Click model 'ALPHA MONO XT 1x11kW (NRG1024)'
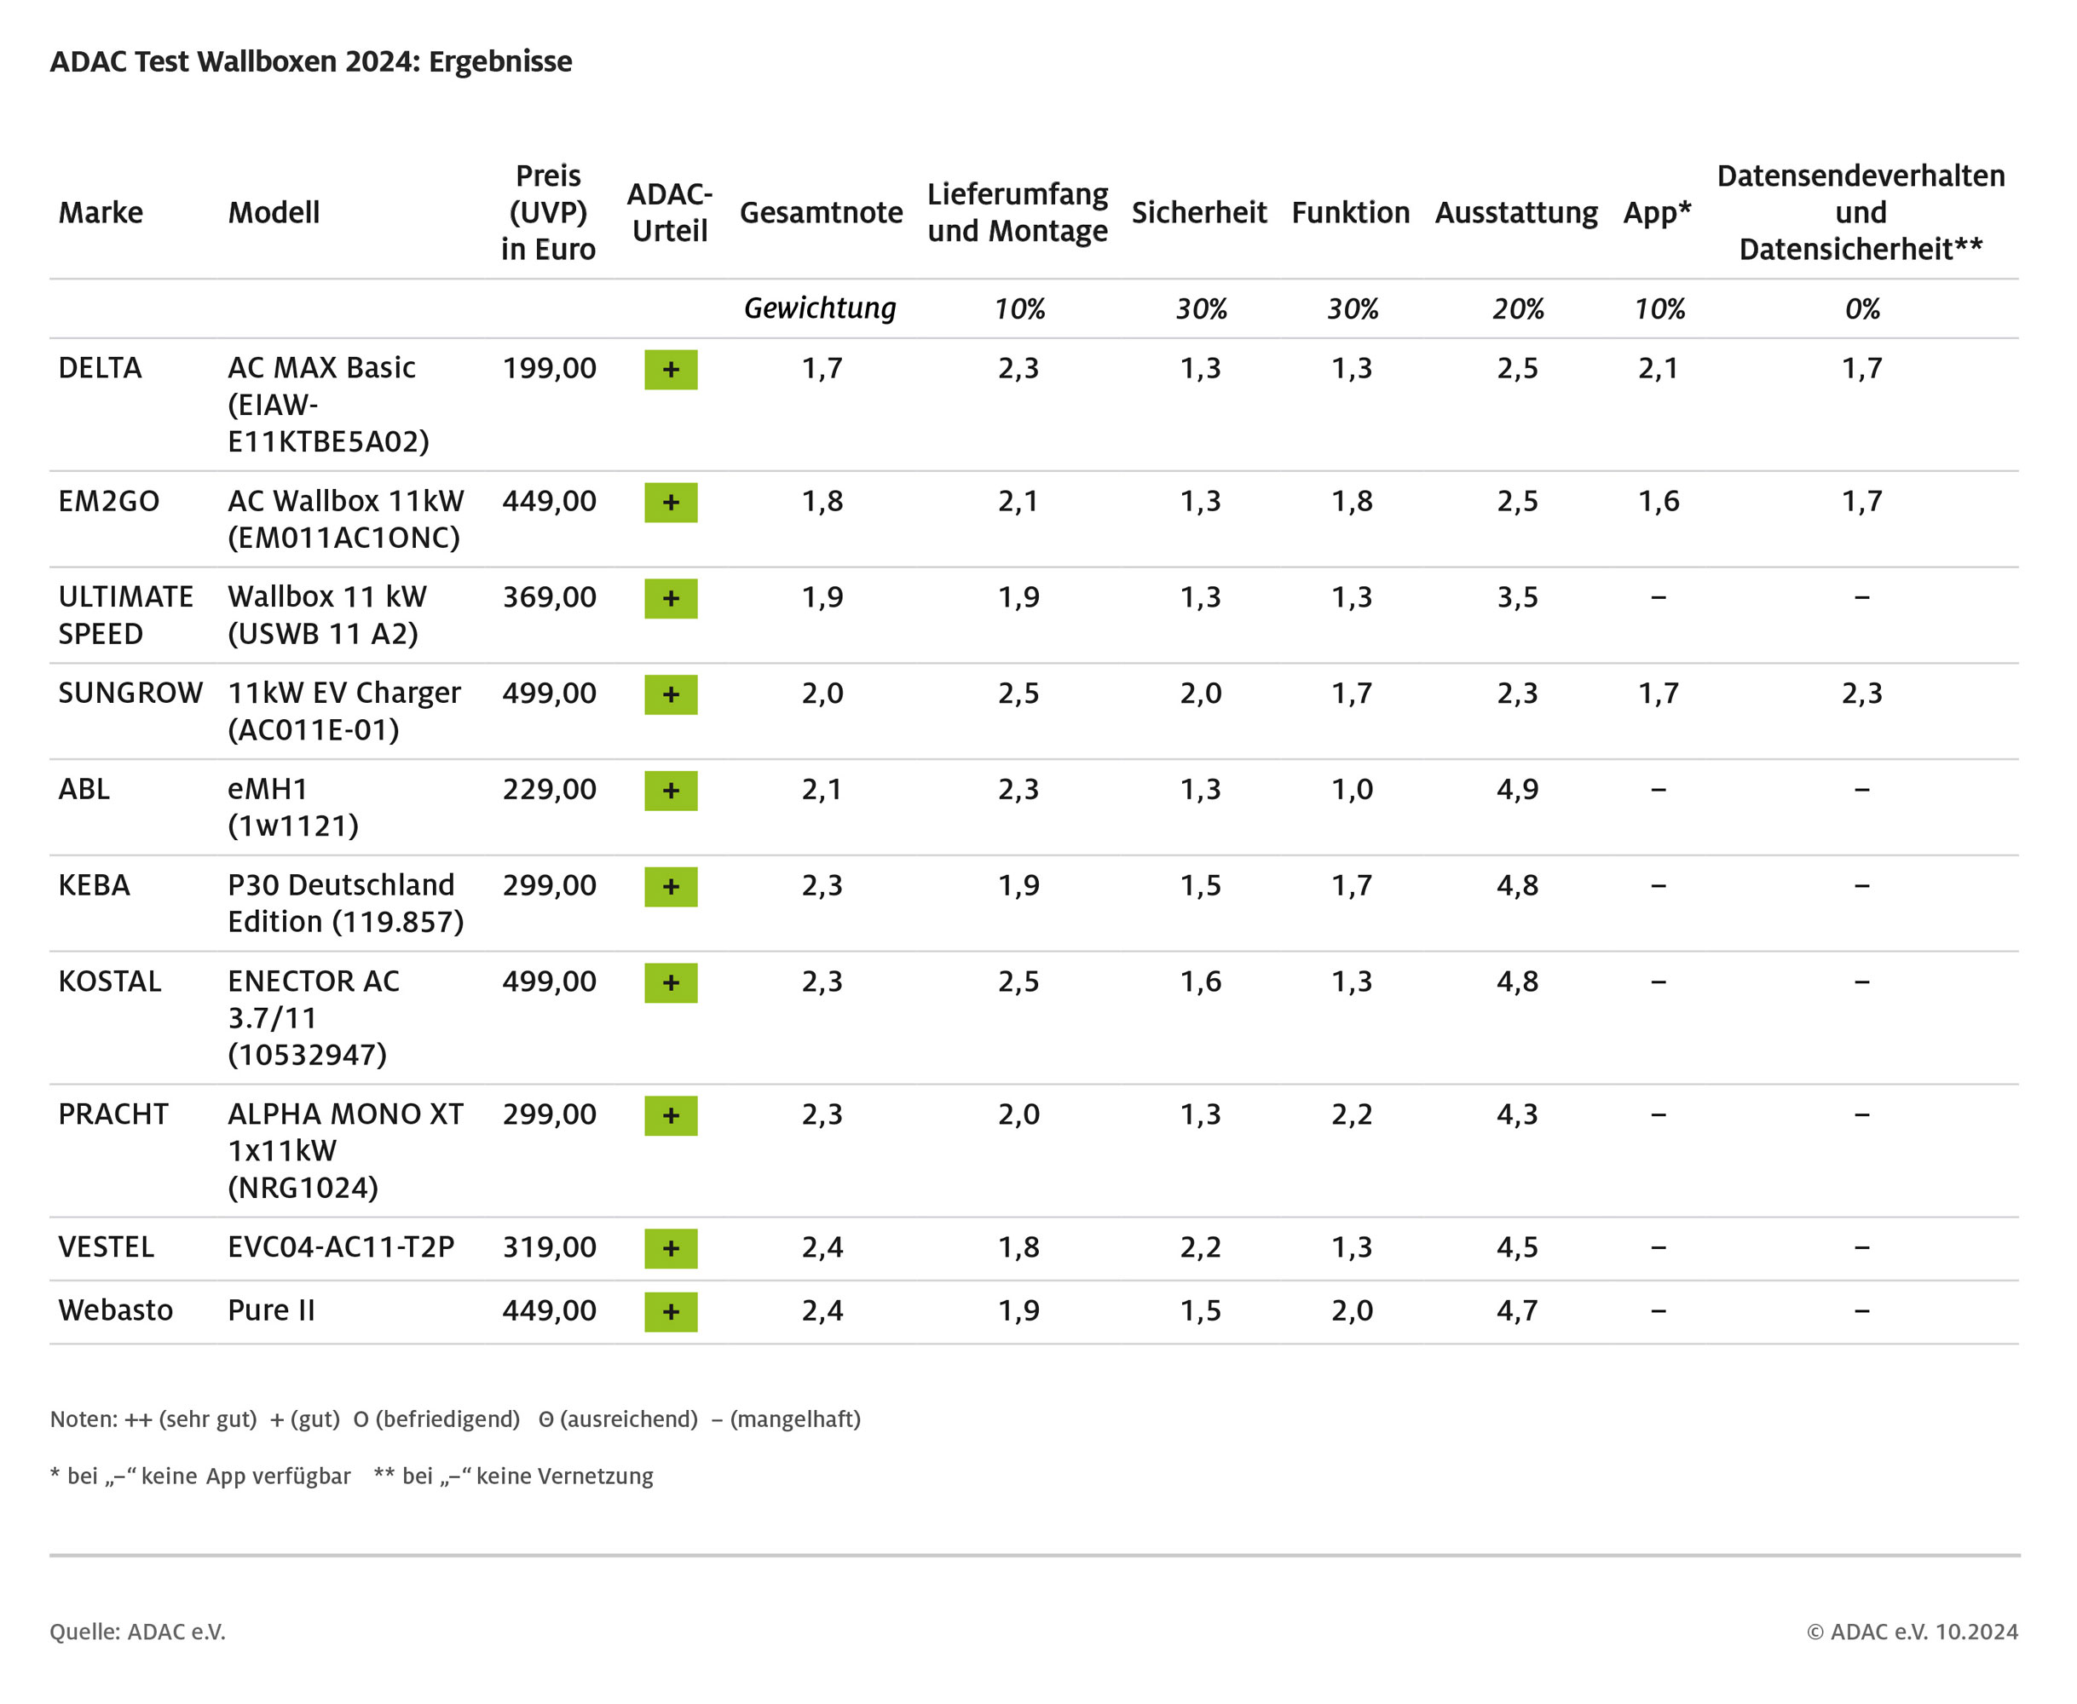Viewport: 2077px width, 1704px height. [346, 1150]
